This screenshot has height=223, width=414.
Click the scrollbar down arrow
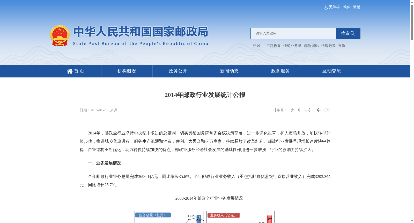(x=412, y=221)
